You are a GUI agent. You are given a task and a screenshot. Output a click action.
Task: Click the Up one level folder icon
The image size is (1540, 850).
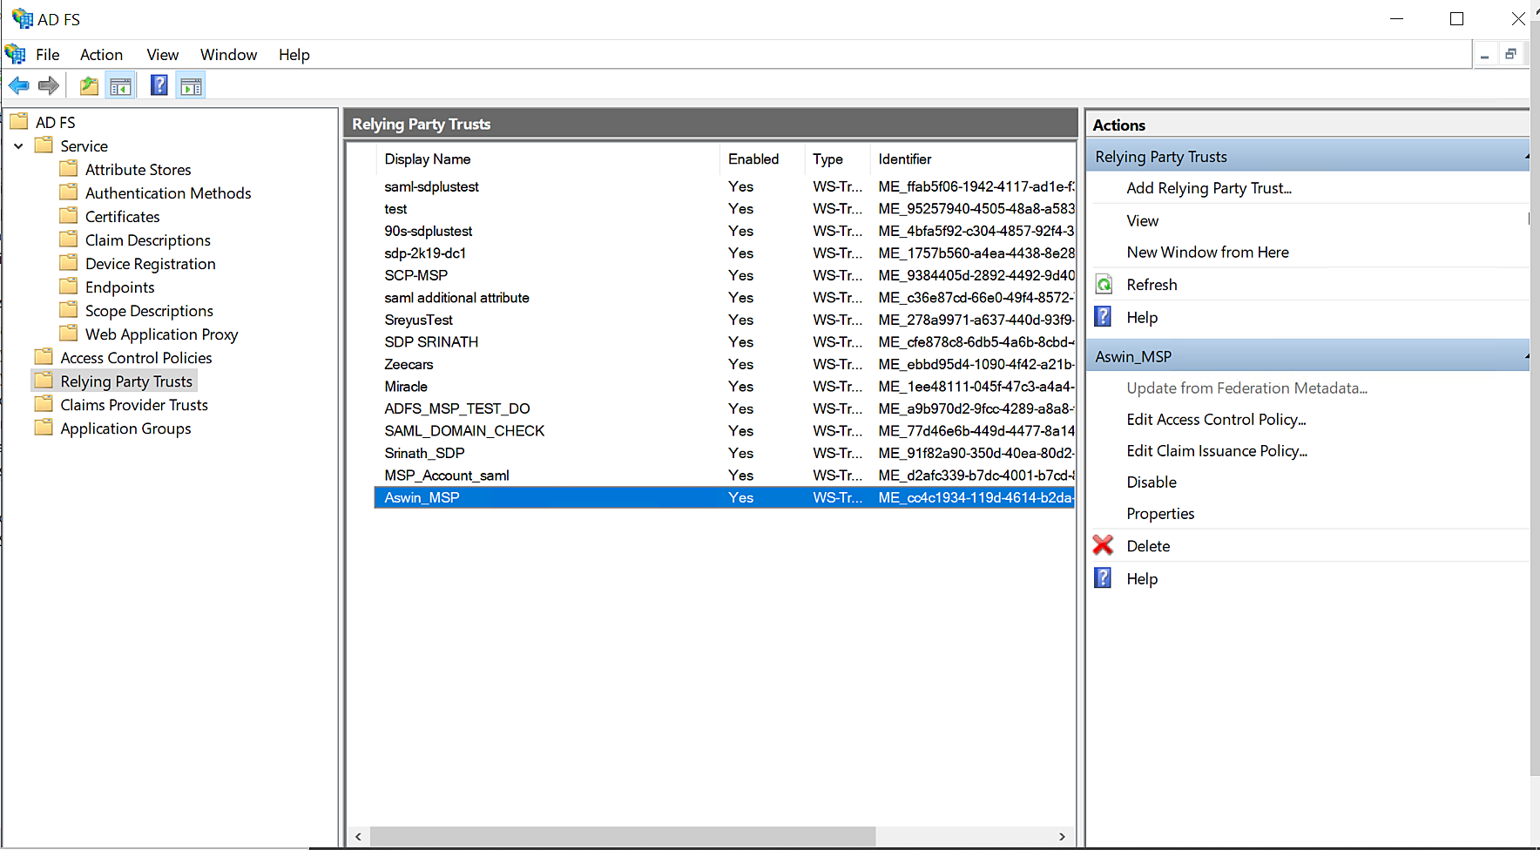[x=89, y=85]
